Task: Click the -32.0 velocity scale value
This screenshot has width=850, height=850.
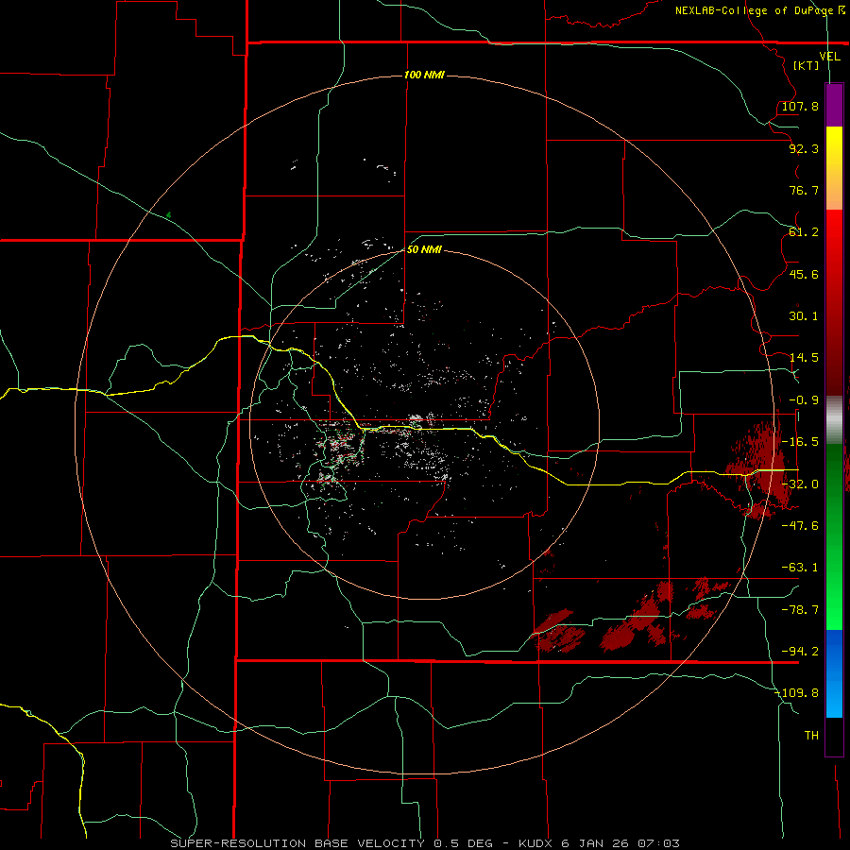Action: (800, 484)
